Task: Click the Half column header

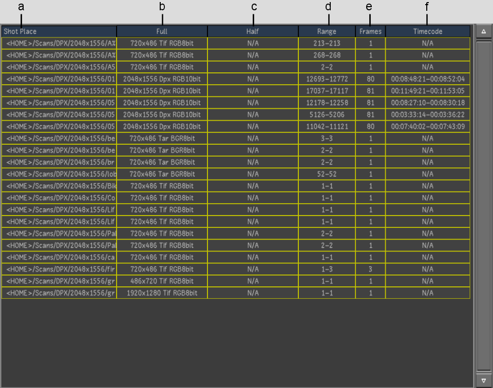Action: 253,31
